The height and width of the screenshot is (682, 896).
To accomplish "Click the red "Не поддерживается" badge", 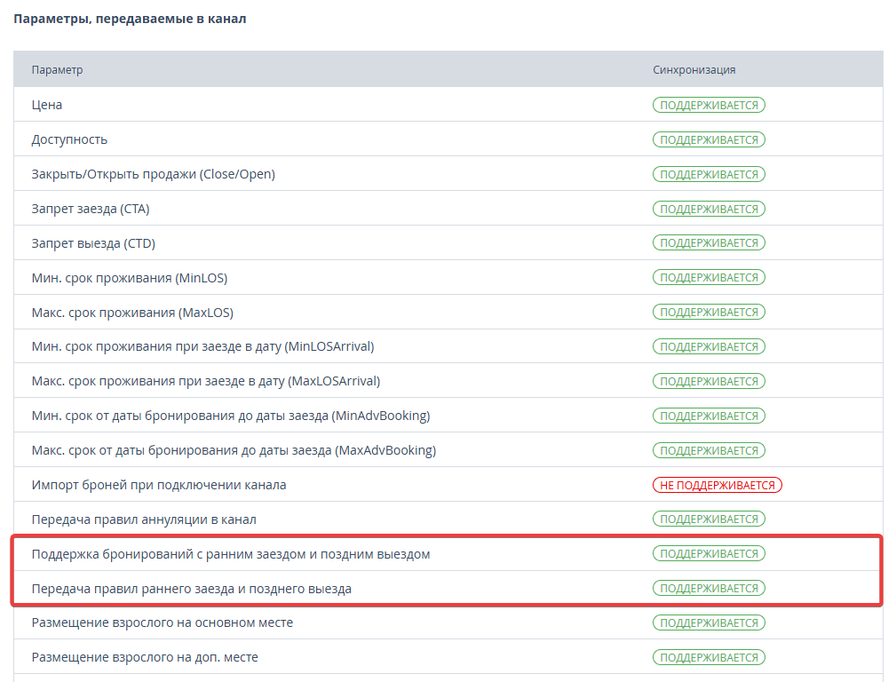I will pyautogui.click(x=718, y=486).
